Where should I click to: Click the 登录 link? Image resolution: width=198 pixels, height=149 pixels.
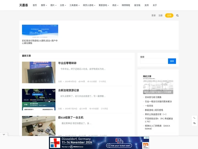153,15
